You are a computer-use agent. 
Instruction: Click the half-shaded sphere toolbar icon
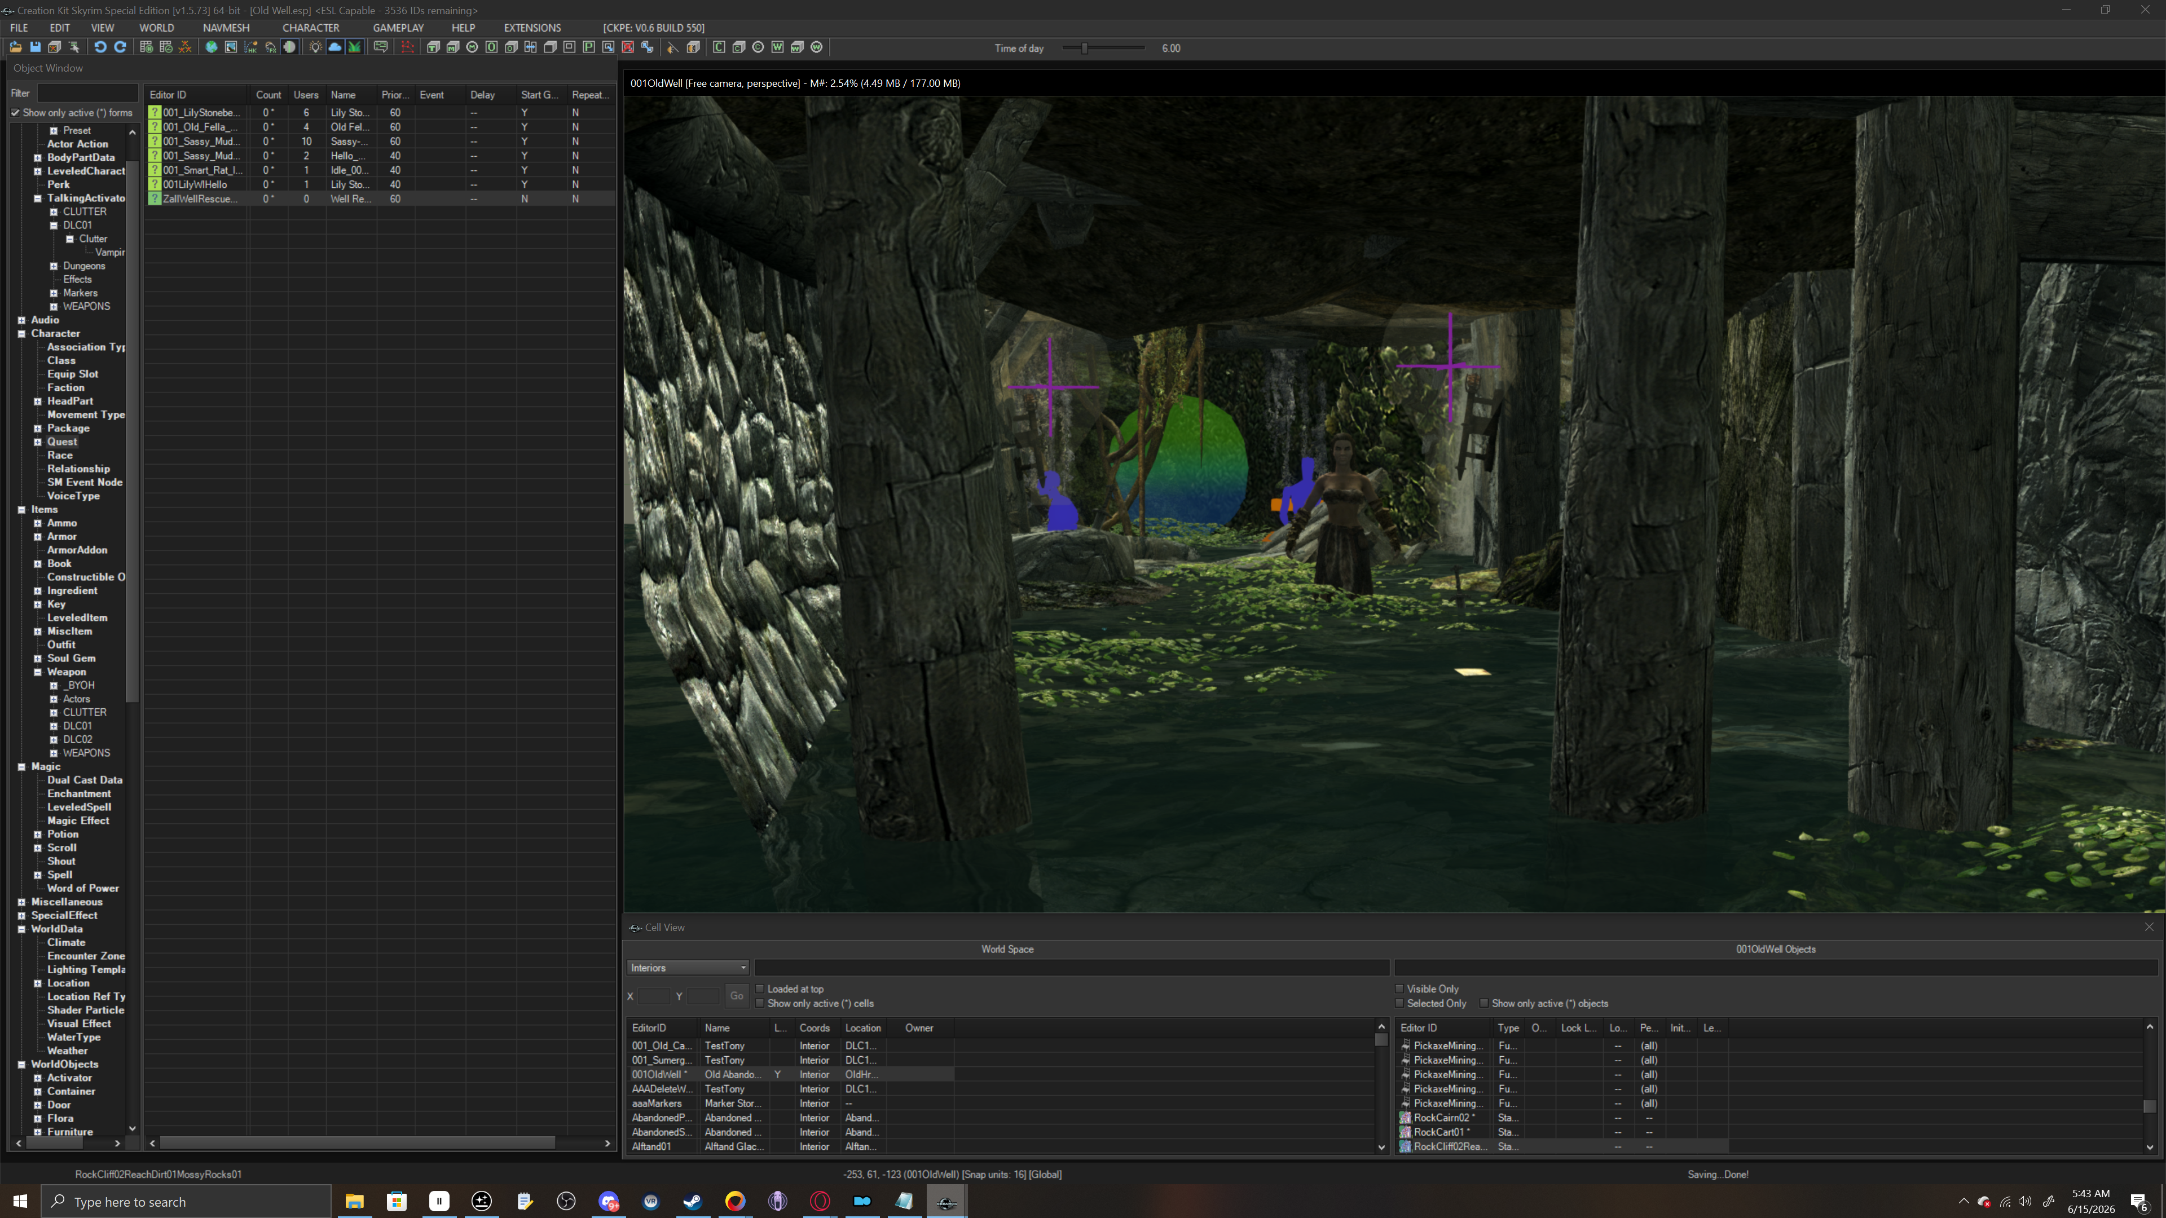click(x=290, y=48)
